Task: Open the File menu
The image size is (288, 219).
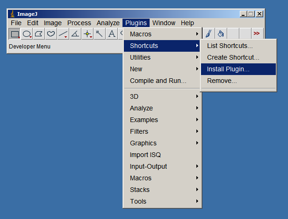Action: click(16, 23)
